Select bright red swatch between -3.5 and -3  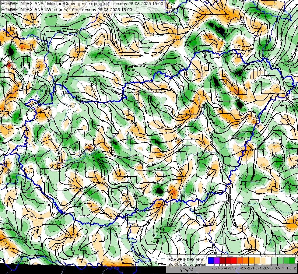coord(234,260)
